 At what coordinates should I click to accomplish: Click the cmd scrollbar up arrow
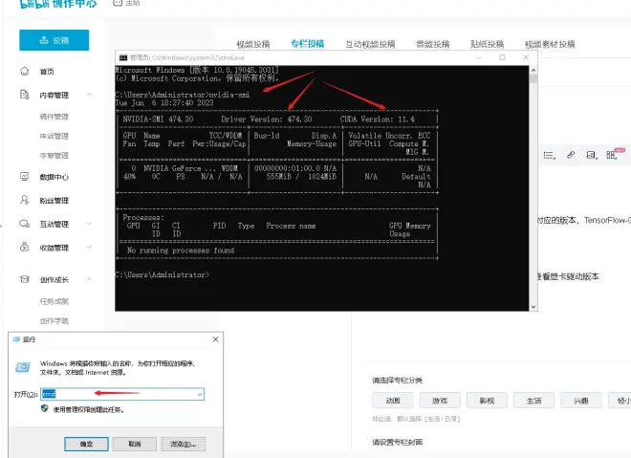(533, 70)
